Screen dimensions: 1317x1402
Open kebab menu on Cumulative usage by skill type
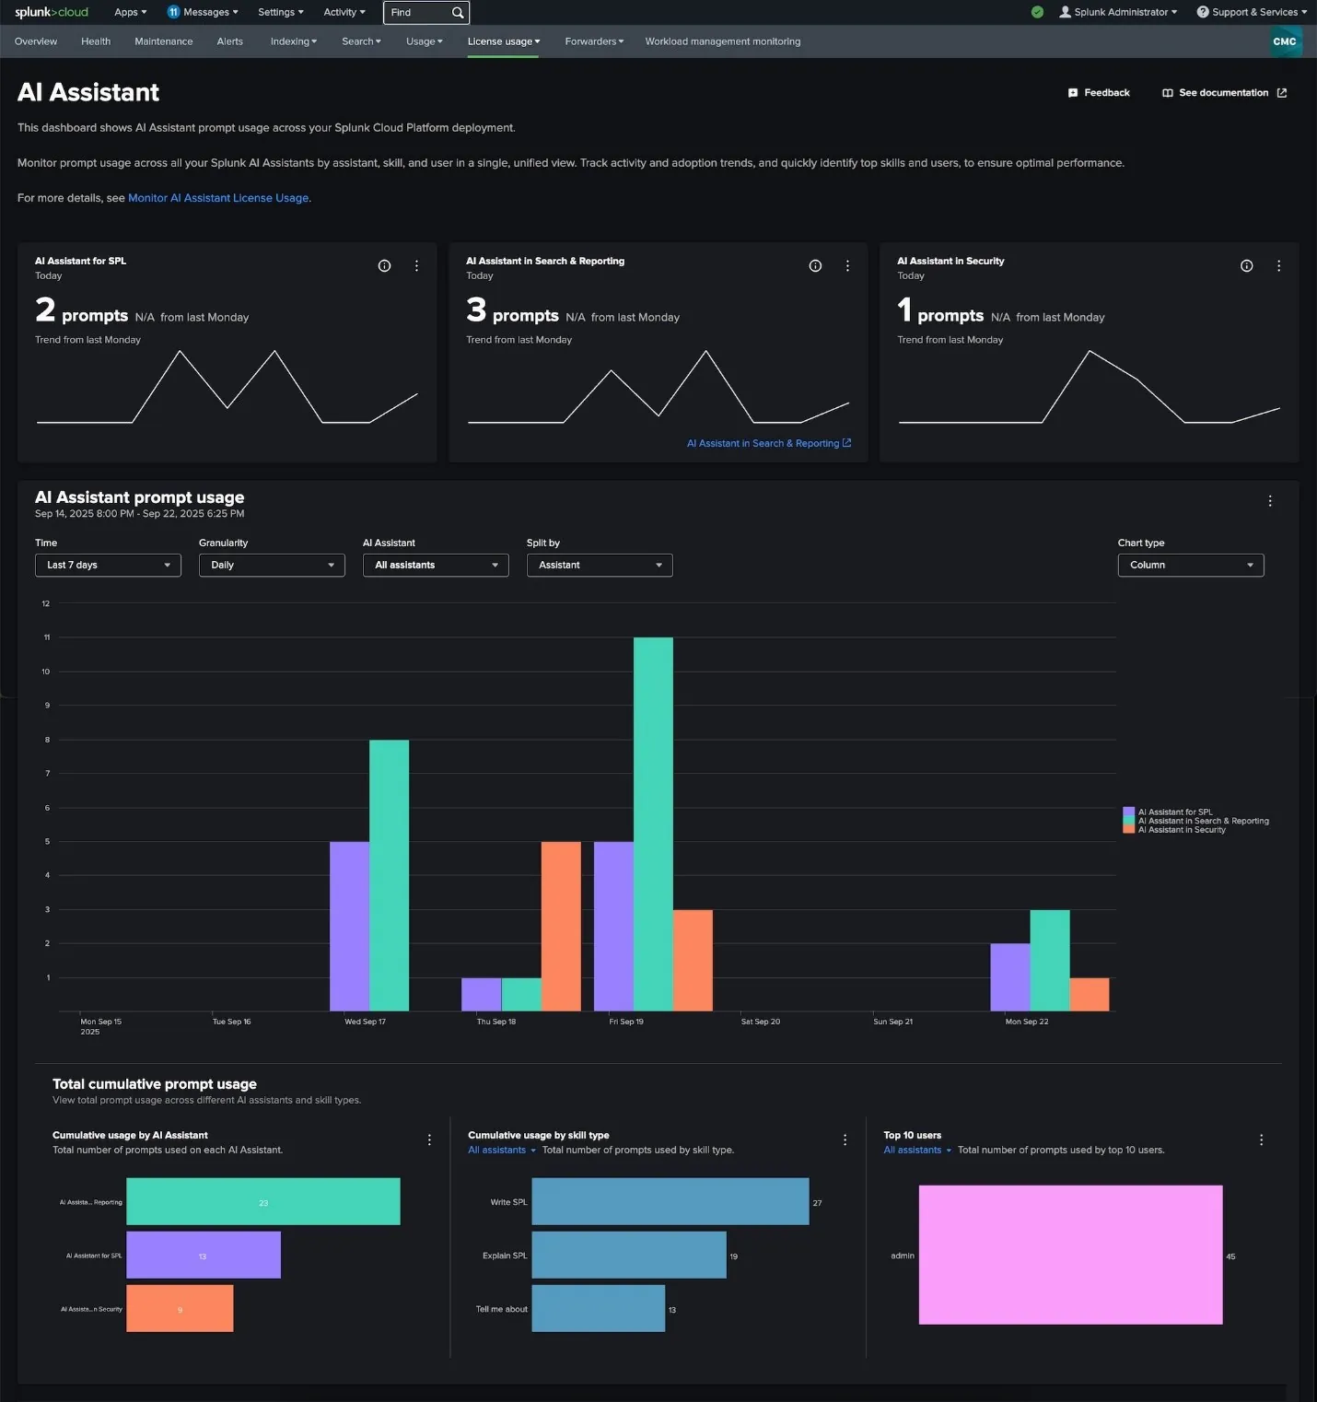[x=845, y=1139]
